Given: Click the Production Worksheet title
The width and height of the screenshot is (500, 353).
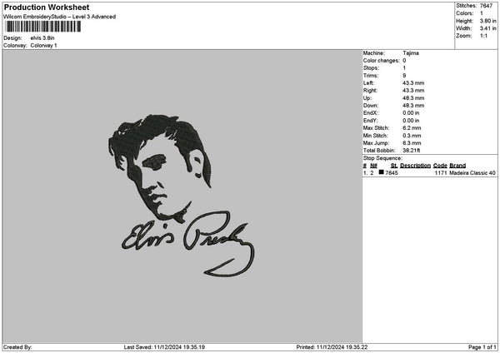Looking at the screenshot, I should (x=47, y=7).
